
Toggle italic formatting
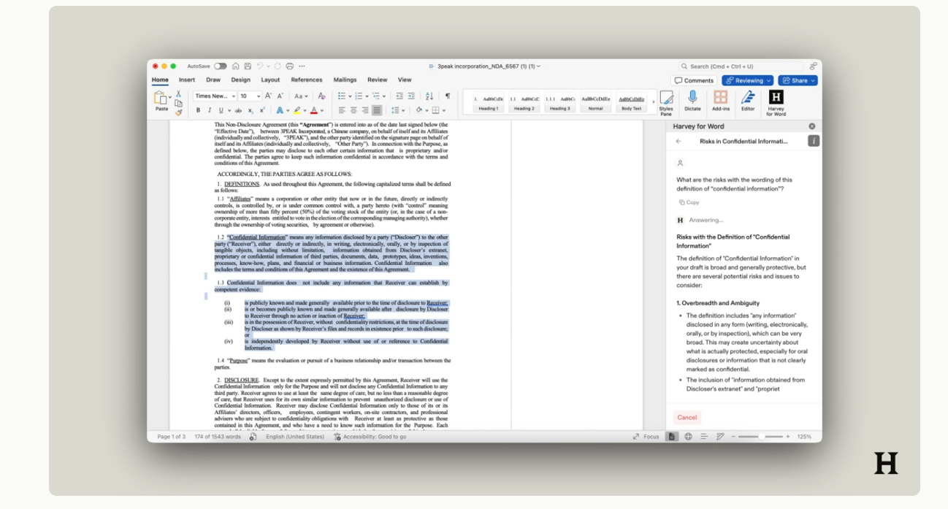(210, 110)
